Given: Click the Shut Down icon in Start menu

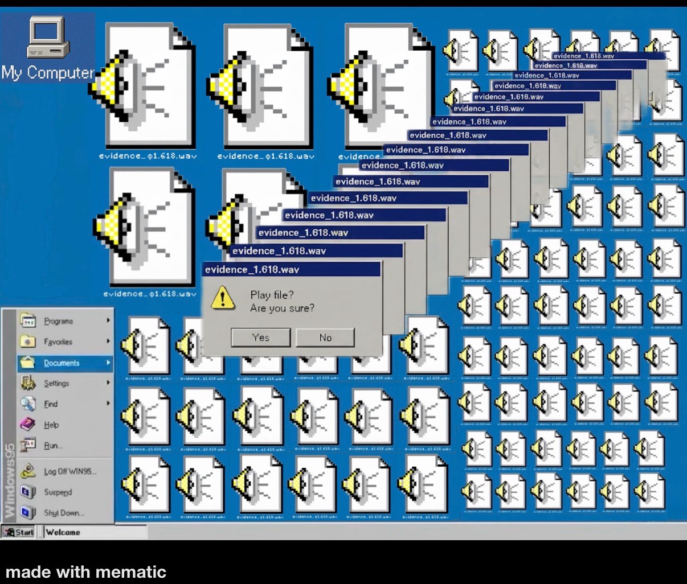Looking at the screenshot, I should (x=28, y=513).
